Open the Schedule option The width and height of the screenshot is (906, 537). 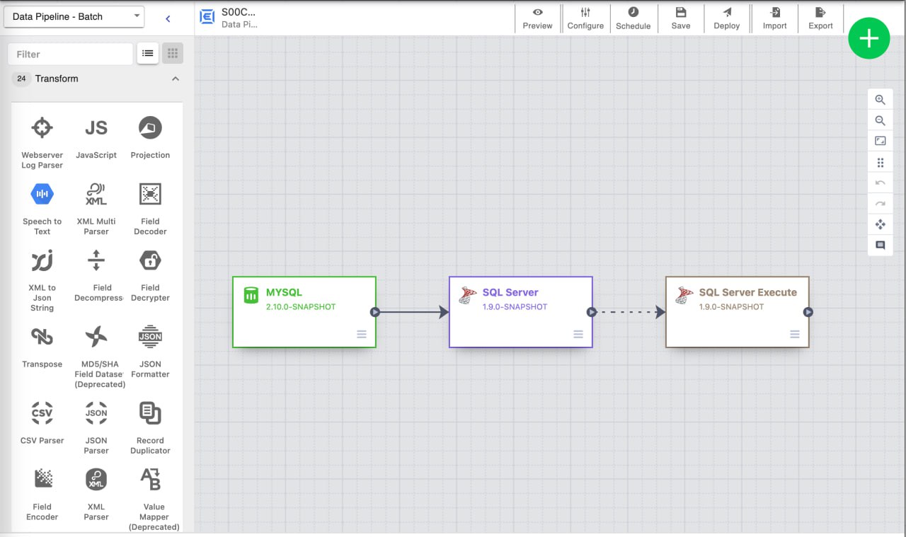(633, 18)
